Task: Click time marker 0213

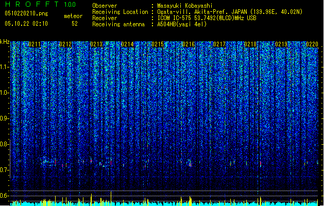Action: (x=96, y=44)
